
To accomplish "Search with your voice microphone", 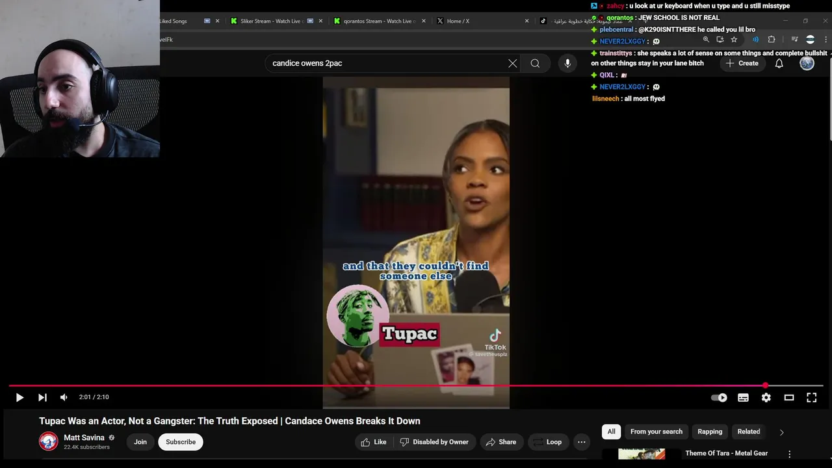I will tap(567, 63).
